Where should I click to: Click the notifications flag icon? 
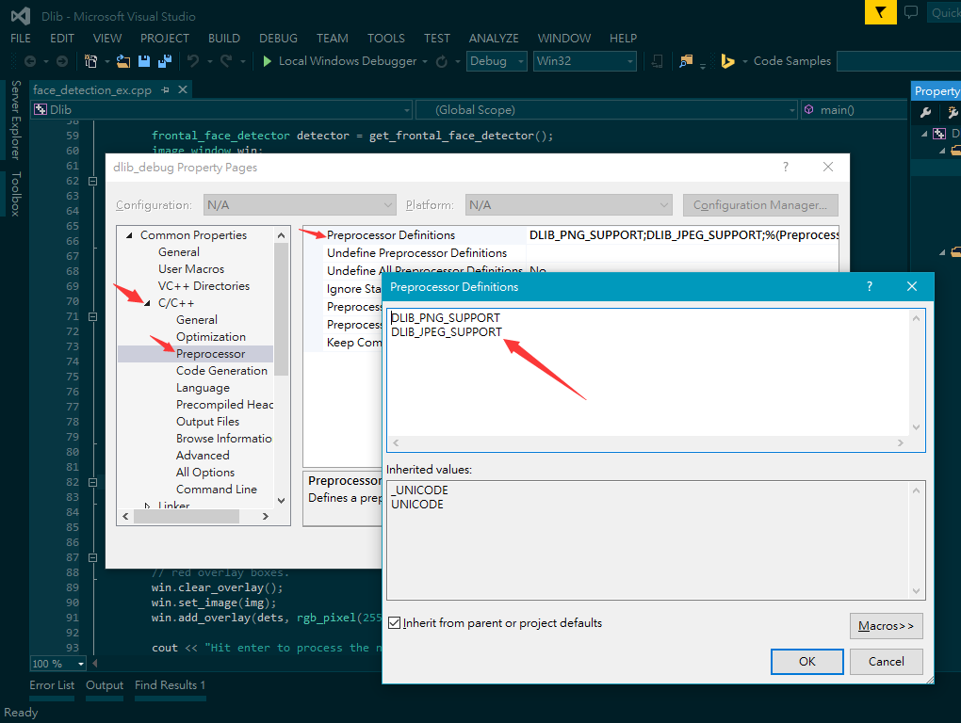[879, 12]
